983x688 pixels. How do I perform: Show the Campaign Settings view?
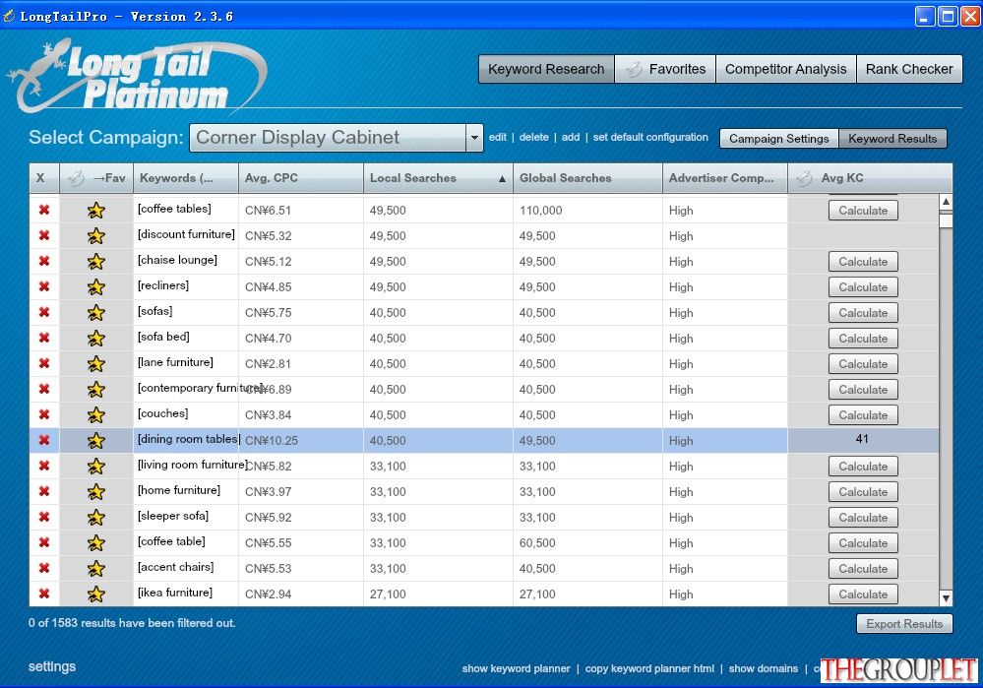pyautogui.click(x=778, y=139)
